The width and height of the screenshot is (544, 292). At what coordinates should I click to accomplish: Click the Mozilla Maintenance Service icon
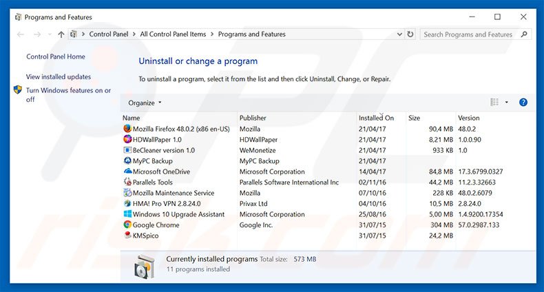(127, 193)
